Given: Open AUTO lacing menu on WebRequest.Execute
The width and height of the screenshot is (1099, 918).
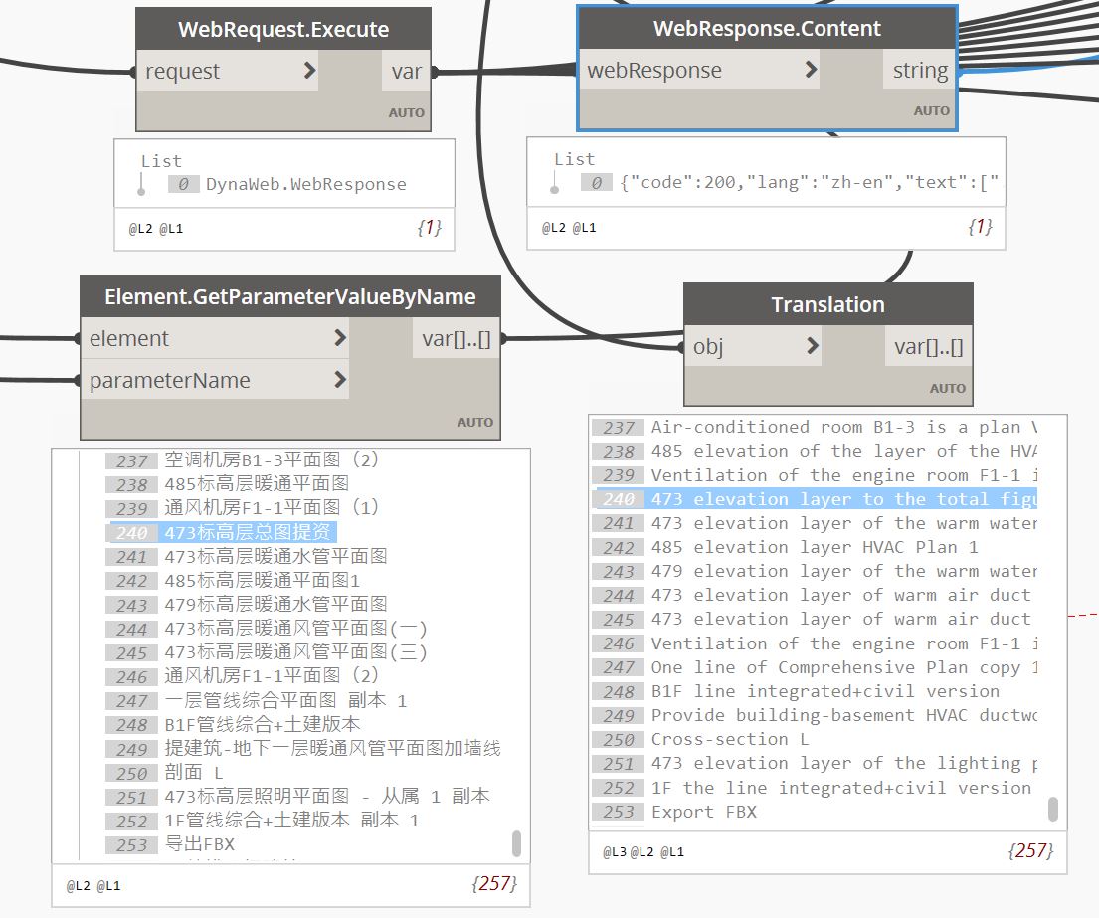Looking at the screenshot, I should coord(407,112).
